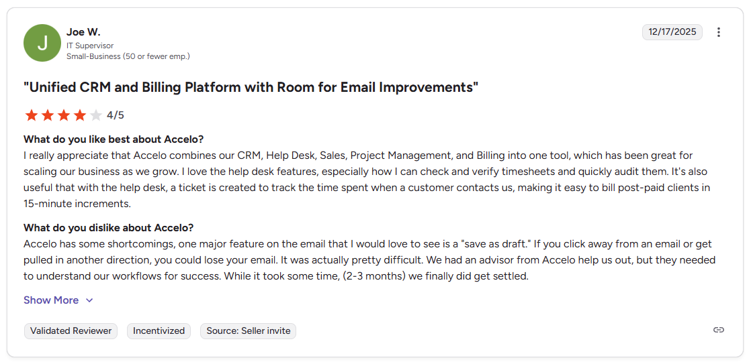The width and height of the screenshot is (751, 364).
Task: Click the Small-Business company size text
Action: 128,56
